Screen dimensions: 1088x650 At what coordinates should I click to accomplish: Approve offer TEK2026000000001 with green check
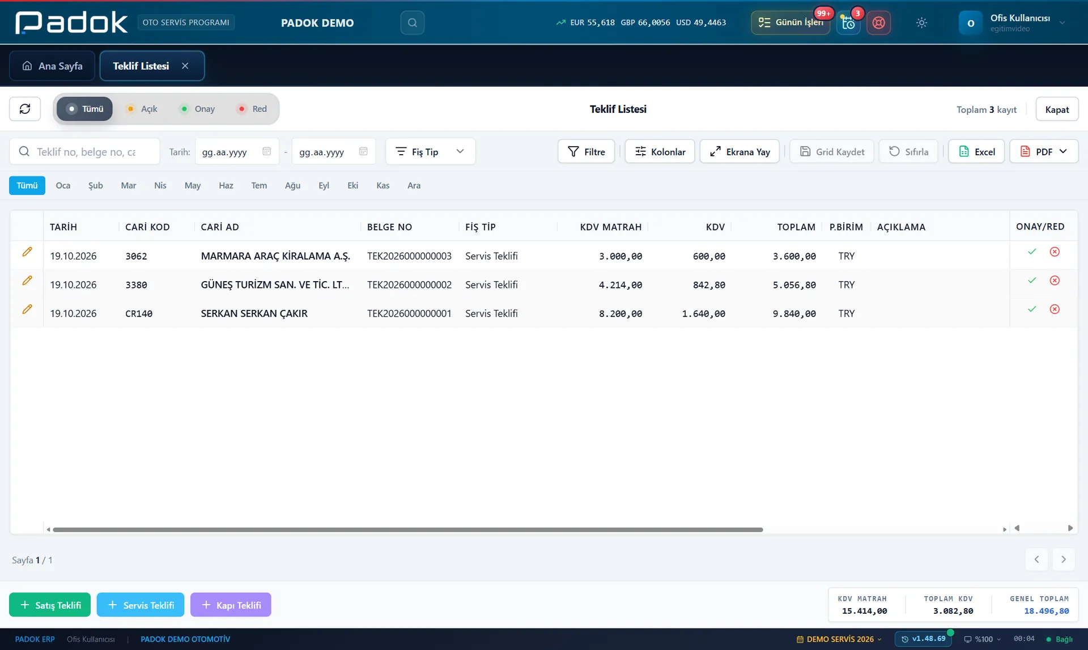click(x=1032, y=309)
